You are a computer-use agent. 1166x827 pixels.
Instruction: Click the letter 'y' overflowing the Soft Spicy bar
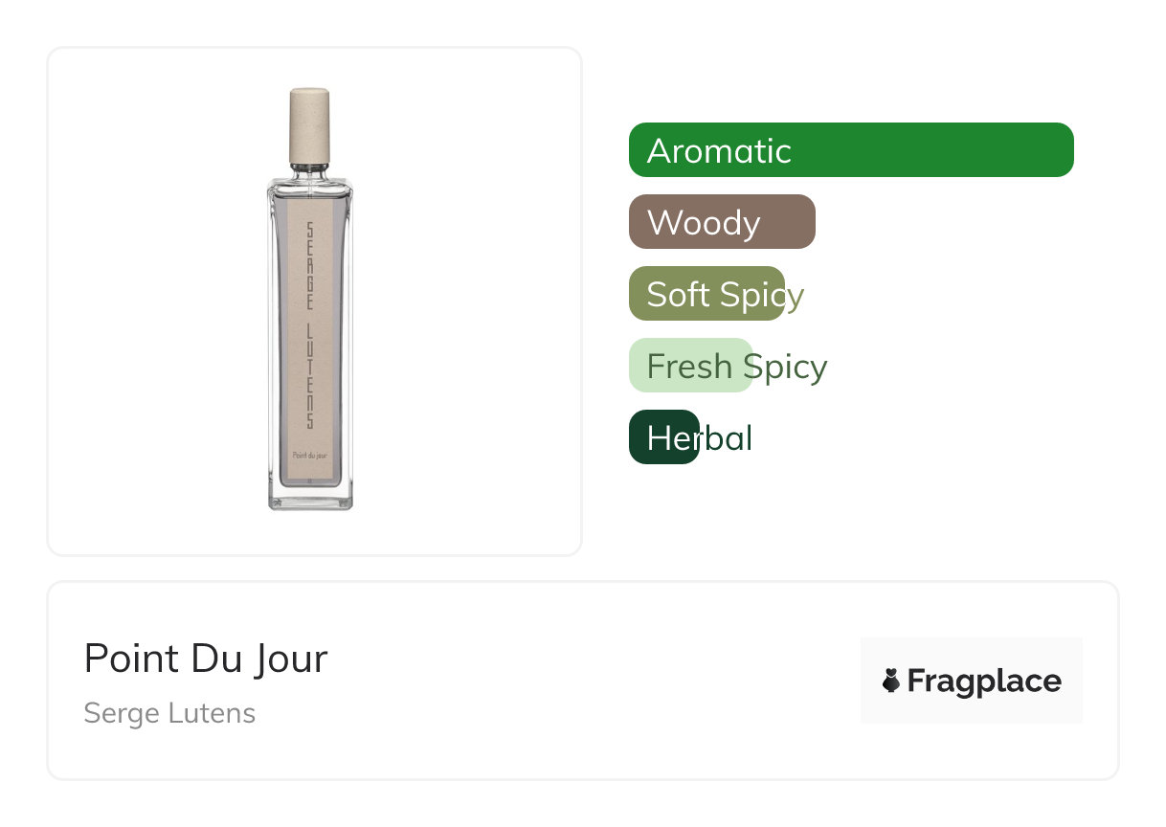(795, 296)
